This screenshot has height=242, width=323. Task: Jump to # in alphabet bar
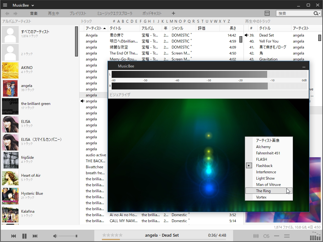[114, 21]
